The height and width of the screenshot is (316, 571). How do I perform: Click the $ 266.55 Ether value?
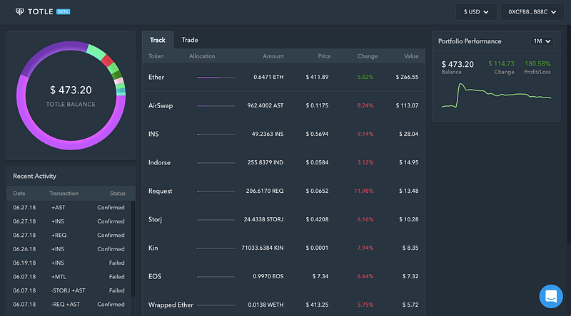click(407, 77)
